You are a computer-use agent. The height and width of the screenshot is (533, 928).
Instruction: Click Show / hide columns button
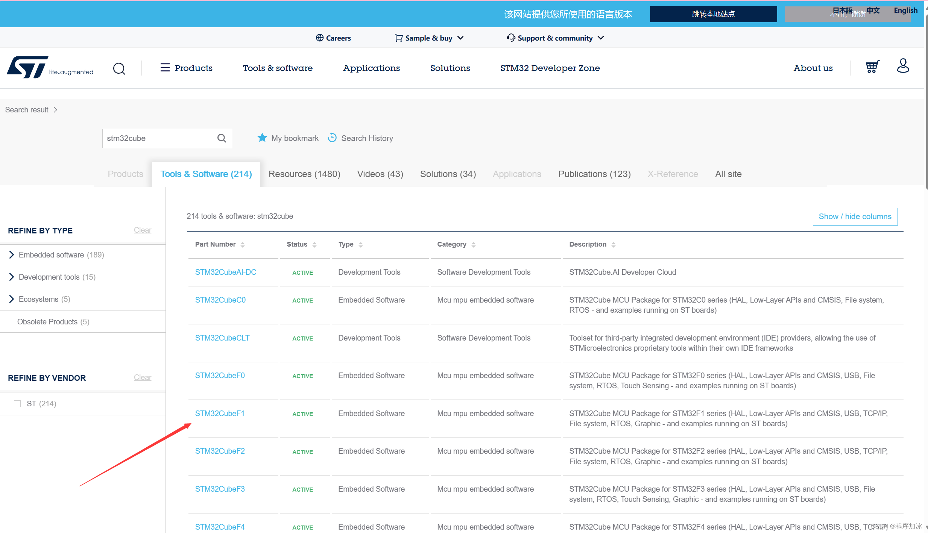855,217
